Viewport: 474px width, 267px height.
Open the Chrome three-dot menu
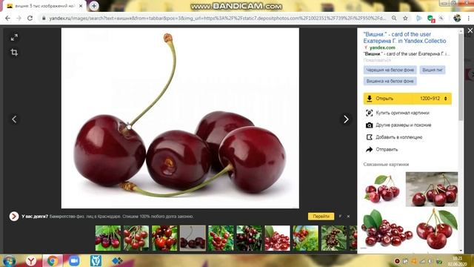point(469,18)
